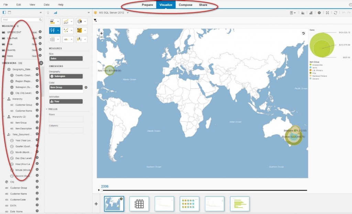Click the heat map chart icon
Screen dimensions: 352x214
coord(79,30)
